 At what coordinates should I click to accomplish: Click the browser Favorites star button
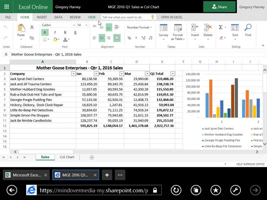point(215,190)
